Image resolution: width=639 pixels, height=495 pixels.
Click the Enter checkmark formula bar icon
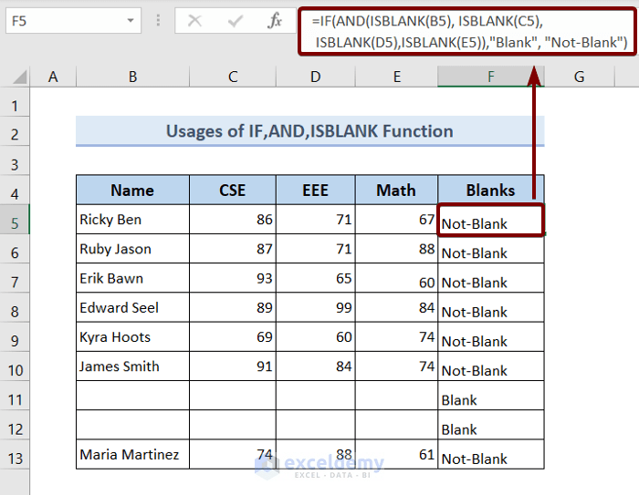236,20
